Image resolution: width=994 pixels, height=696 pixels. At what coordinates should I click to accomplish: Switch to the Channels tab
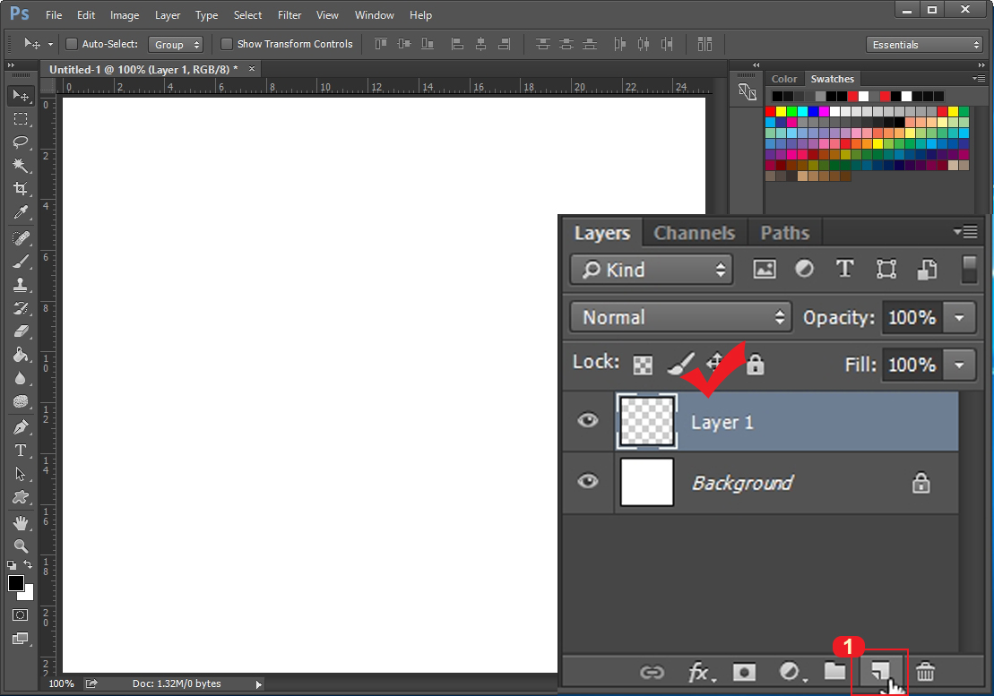(x=694, y=233)
